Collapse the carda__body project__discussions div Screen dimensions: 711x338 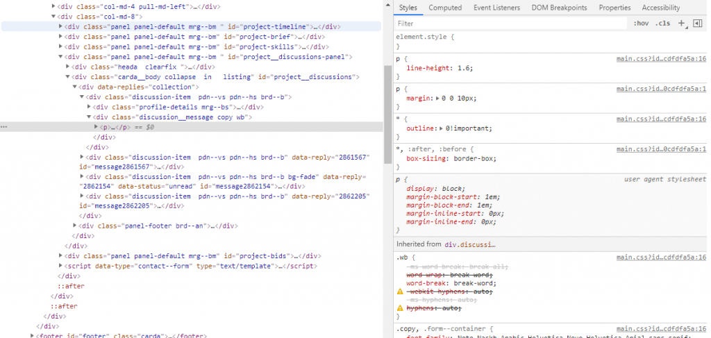[68, 77]
